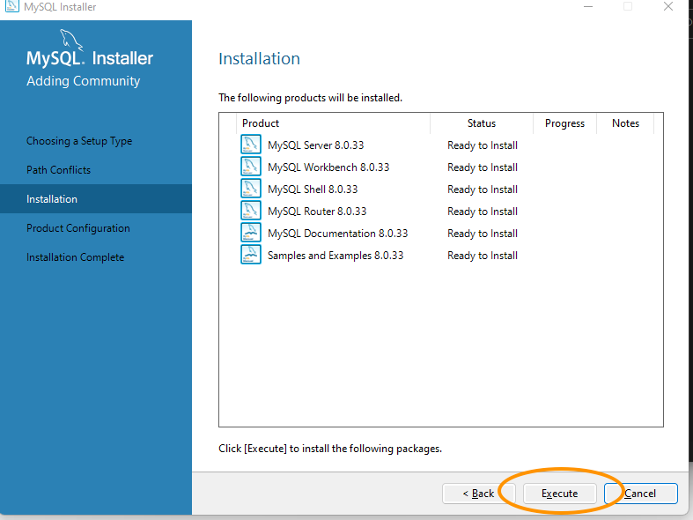Viewport: 693px width, 520px height.
Task: Click the MySQL Router 8.0.33 product icon
Action: coord(251,211)
